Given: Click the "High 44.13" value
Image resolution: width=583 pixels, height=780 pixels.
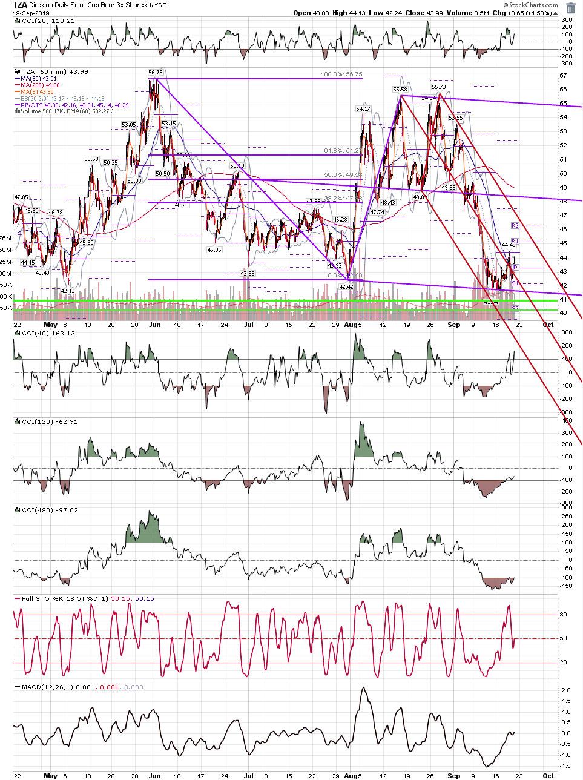Looking at the screenshot, I should (x=350, y=13).
